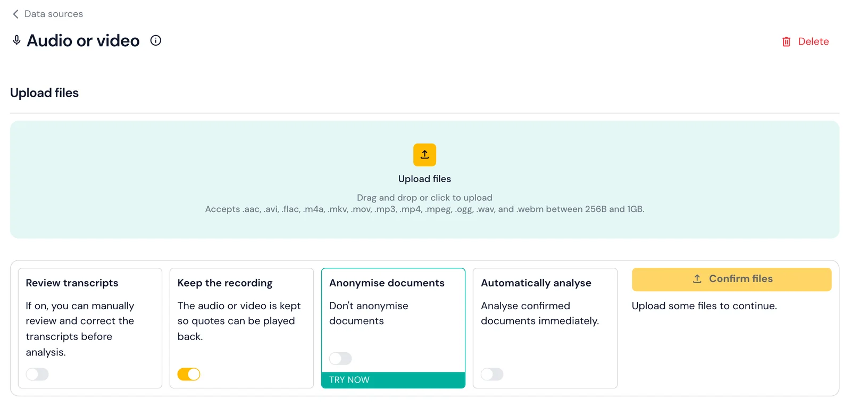The width and height of the screenshot is (851, 407).
Task: Toggle the Review transcripts switch
Action: (37, 374)
